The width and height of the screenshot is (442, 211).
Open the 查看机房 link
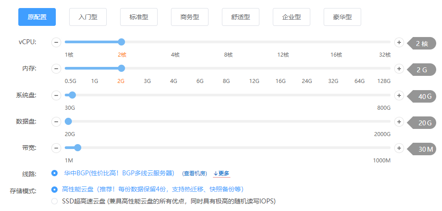pyautogui.click(x=195, y=174)
